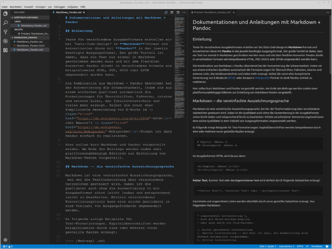Click the preview pane vertical scrollbar
This screenshot has width=332, height=249.
(331, 45)
